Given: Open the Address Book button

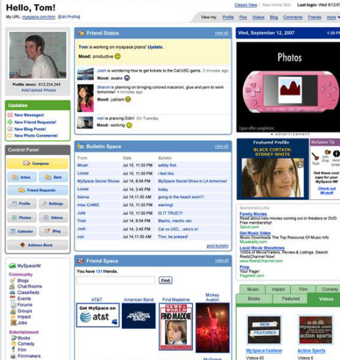Looking at the screenshot, I should coord(38,245).
